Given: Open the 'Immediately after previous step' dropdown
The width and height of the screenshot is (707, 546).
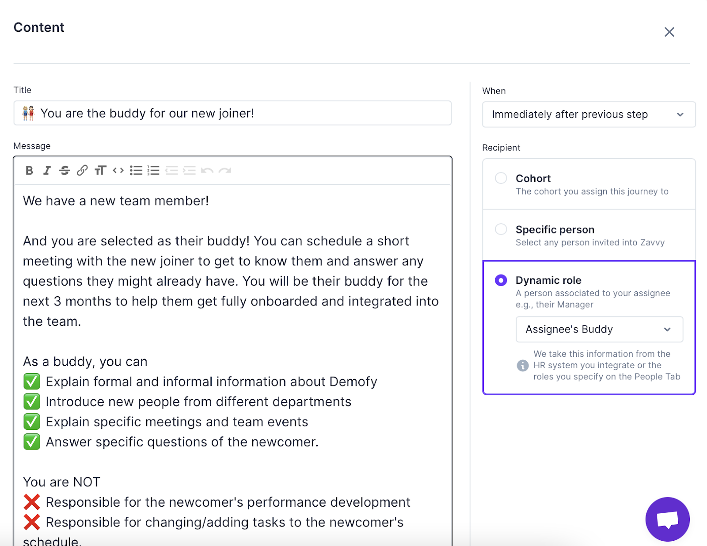Looking at the screenshot, I should [588, 114].
